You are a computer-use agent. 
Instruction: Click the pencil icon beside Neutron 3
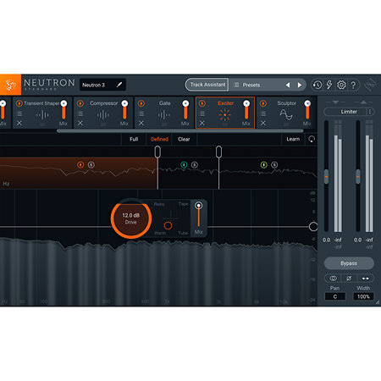pos(119,85)
